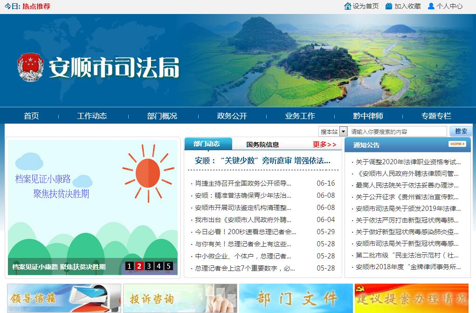Image resolution: width=476 pixels, height=313 pixels.
Task: Click the user icon beside 个人中心
Action: 431,6
